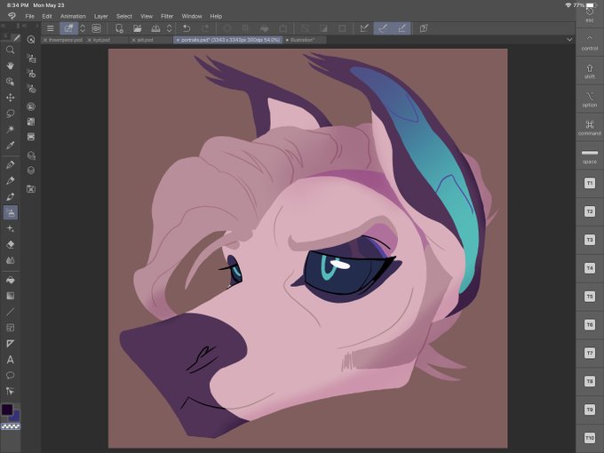Select the Eraser tool
Screen dimensions: 604x453
[11, 244]
